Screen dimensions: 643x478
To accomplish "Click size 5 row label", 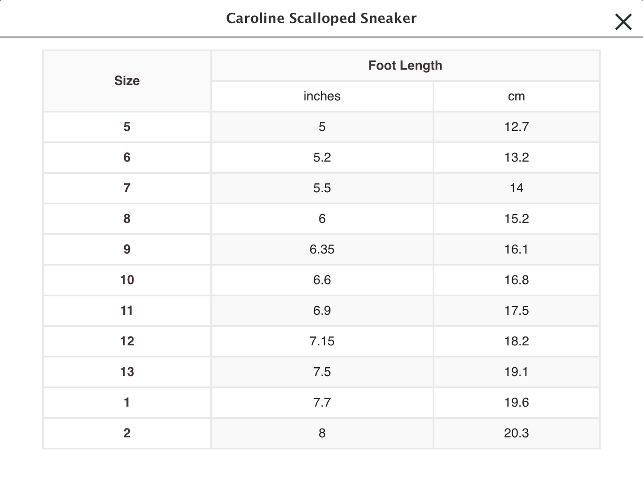I will tap(127, 127).
